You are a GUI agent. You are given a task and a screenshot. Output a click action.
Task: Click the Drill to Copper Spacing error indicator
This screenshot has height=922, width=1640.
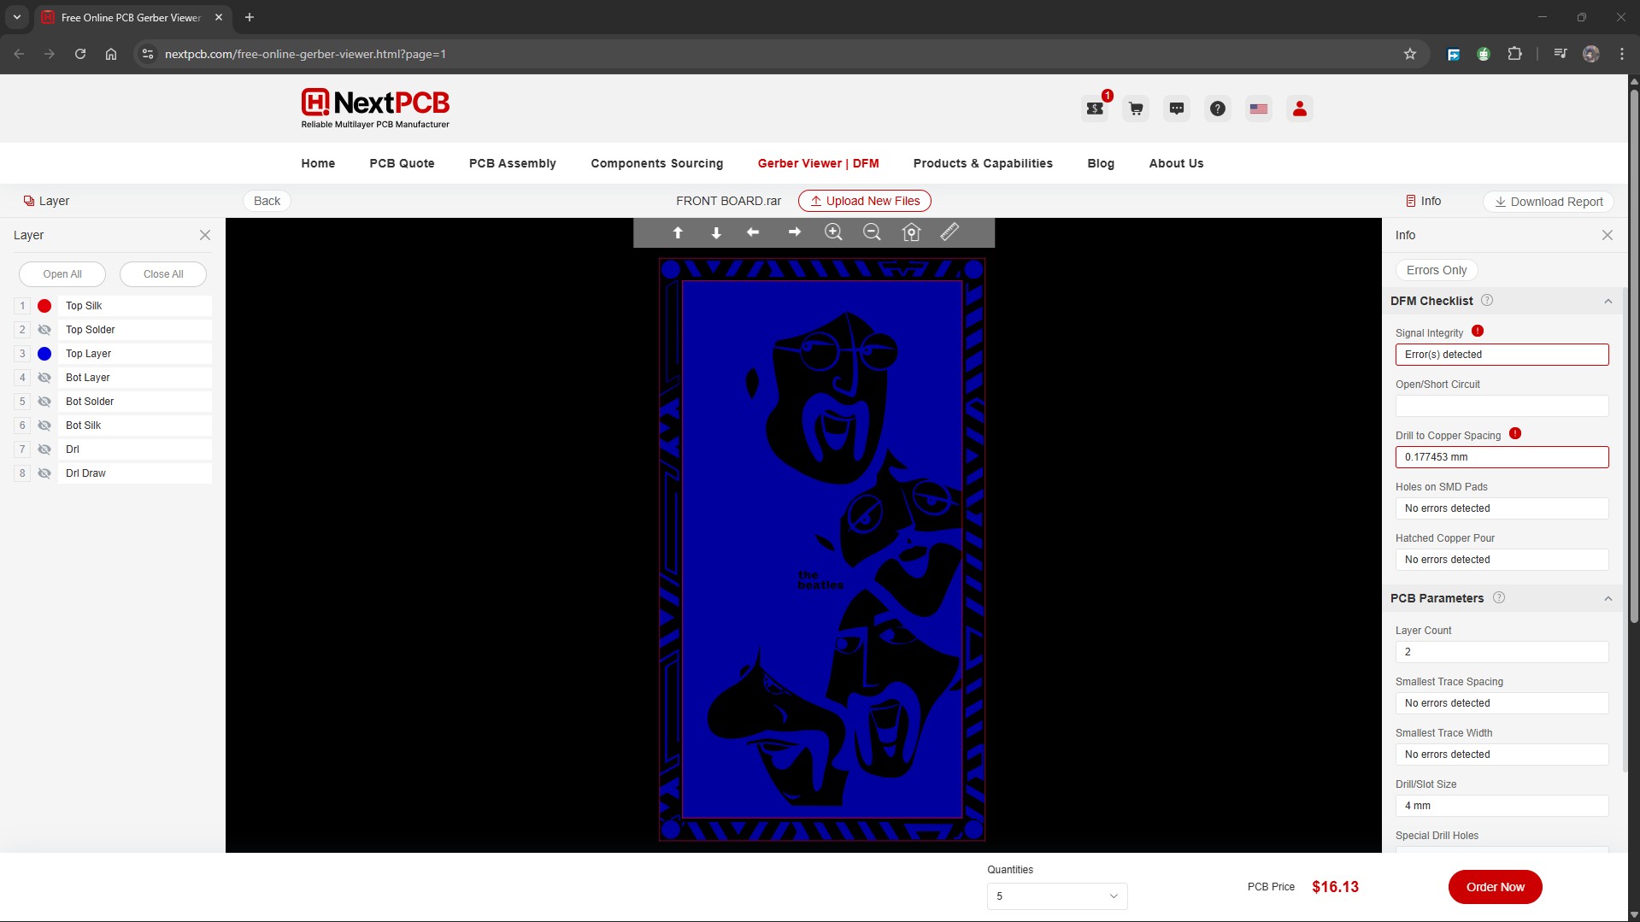pyautogui.click(x=1515, y=433)
